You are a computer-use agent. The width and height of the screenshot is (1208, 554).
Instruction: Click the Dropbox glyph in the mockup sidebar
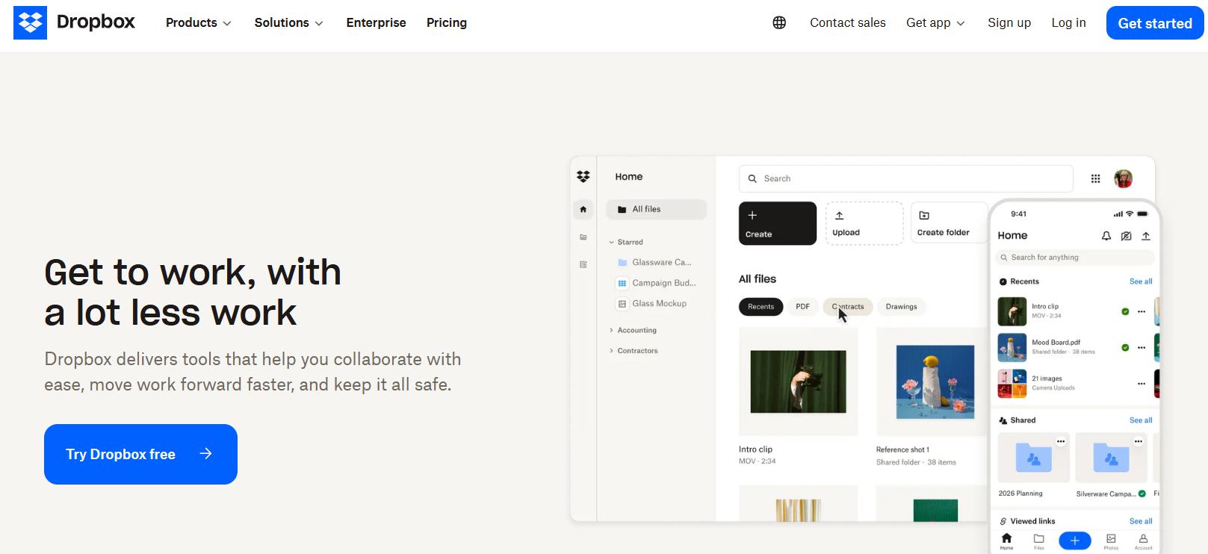point(583,176)
